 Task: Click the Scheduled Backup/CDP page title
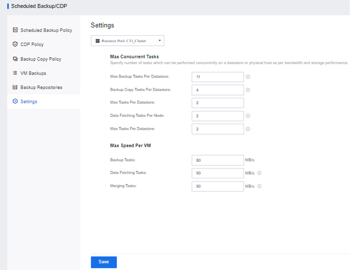(x=39, y=6)
